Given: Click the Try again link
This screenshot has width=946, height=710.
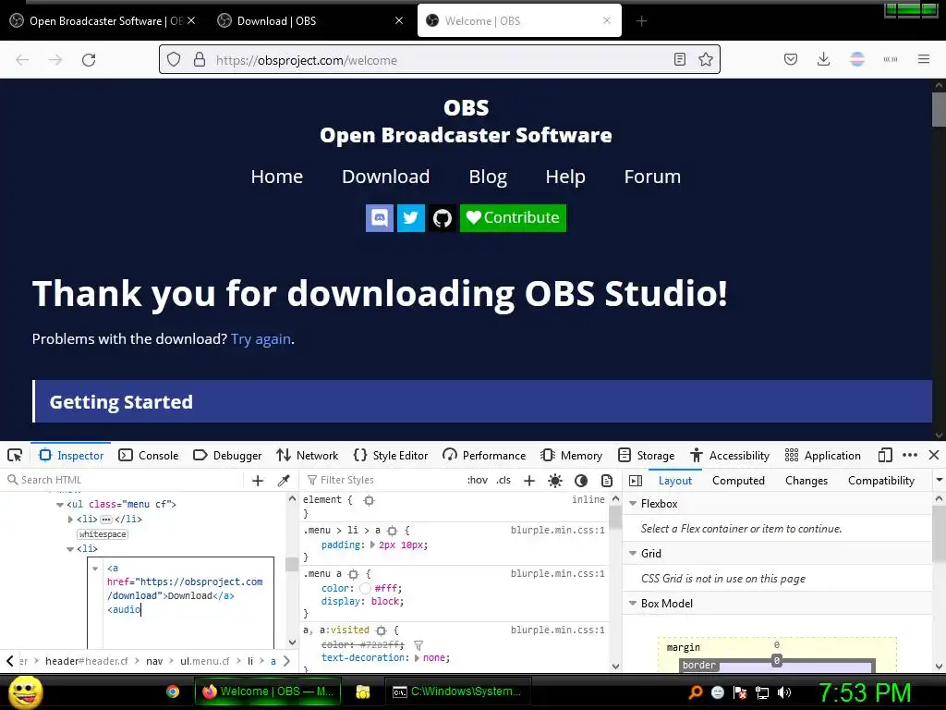Looking at the screenshot, I should [x=261, y=339].
